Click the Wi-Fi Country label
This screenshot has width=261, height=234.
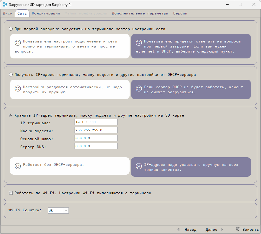click(x=25, y=210)
